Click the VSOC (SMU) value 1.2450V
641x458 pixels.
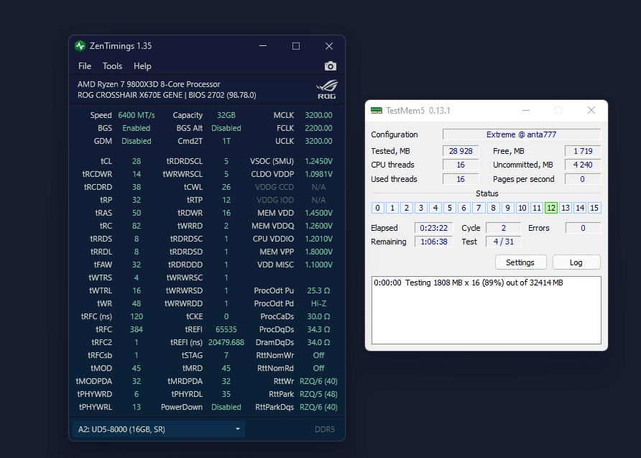318,161
